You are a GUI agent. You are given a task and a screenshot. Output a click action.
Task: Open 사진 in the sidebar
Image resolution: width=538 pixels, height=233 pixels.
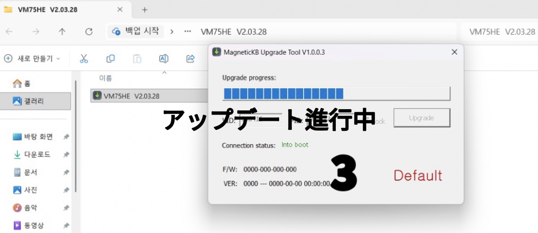pyautogui.click(x=25, y=190)
